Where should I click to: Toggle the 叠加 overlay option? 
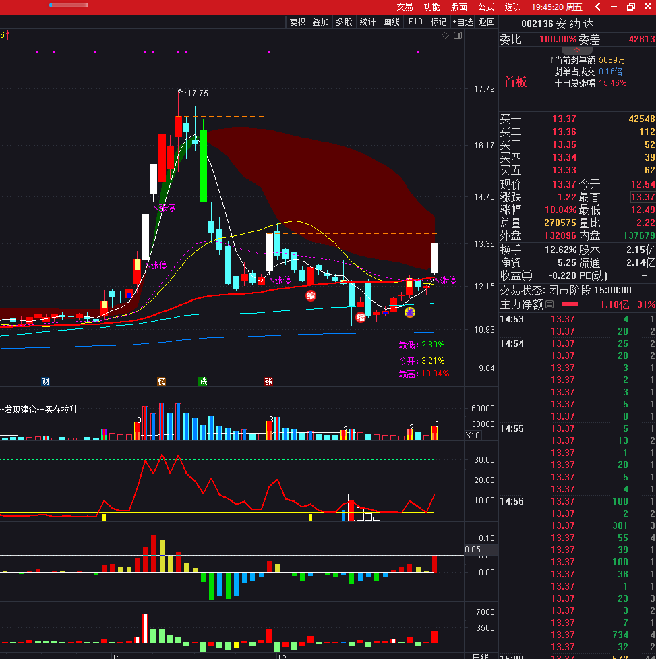click(320, 22)
